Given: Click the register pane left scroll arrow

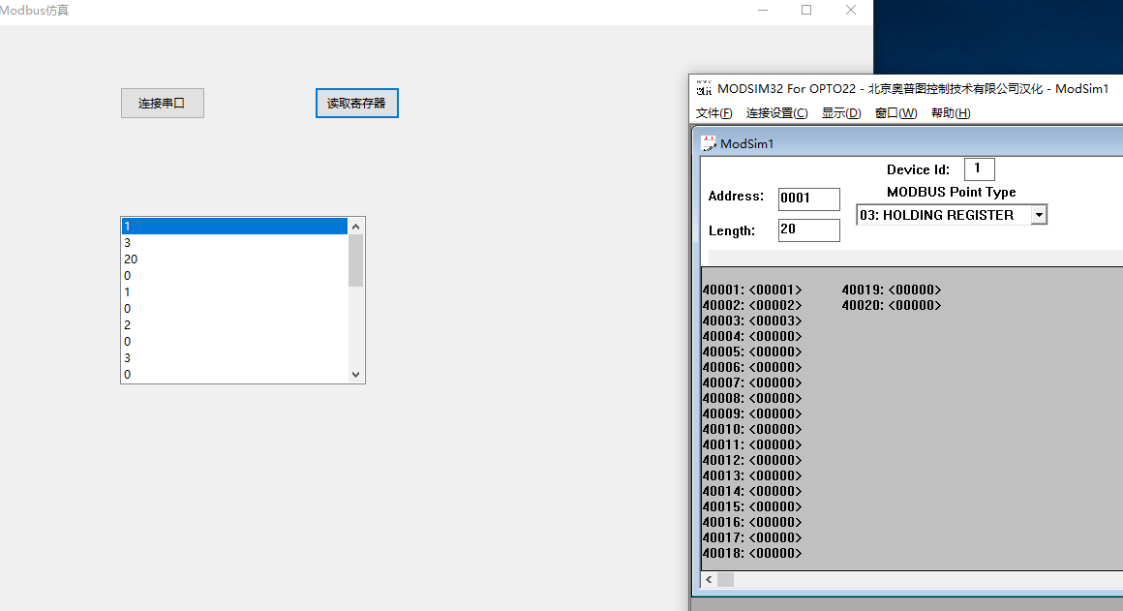Looking at the screenshot, I should pos(709,579).
